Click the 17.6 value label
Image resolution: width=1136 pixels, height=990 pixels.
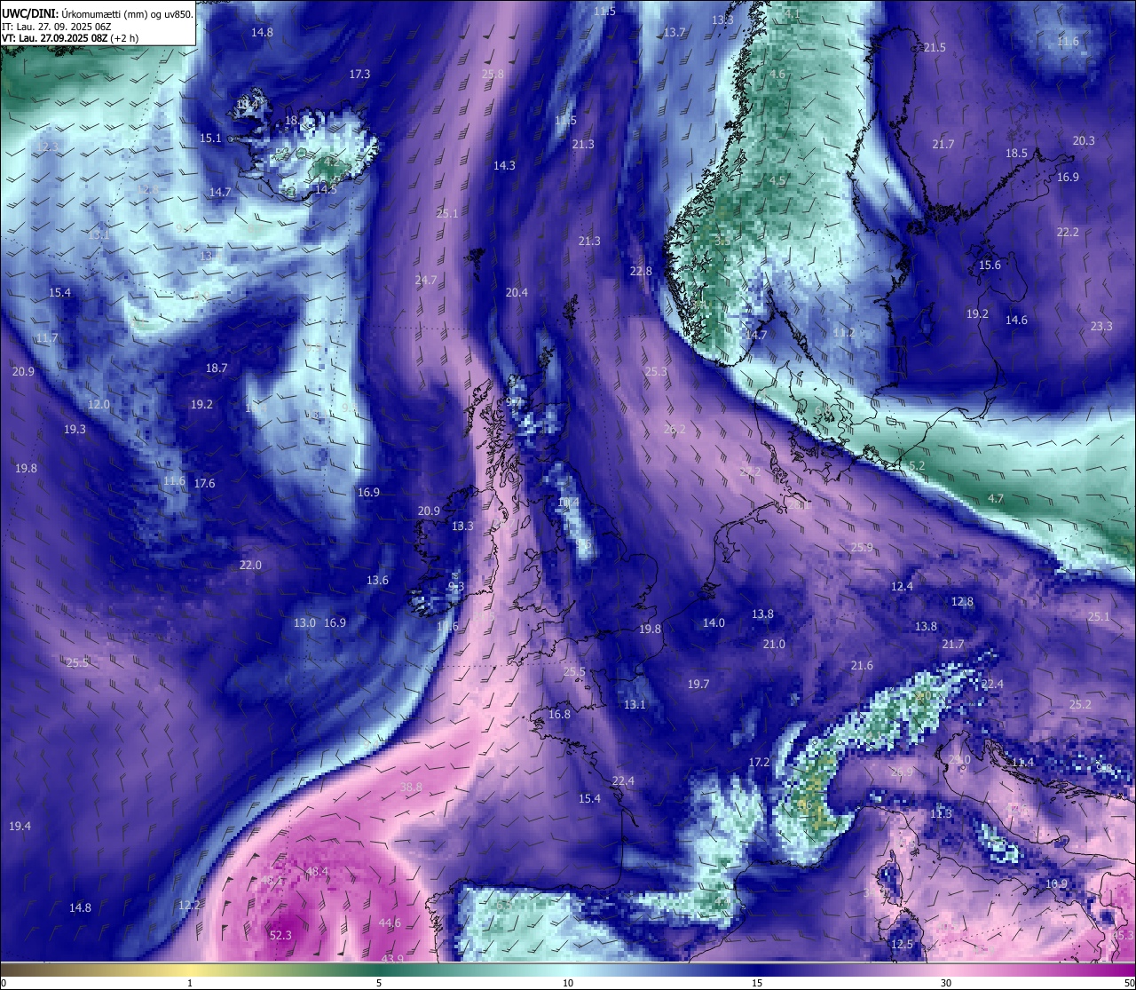(204, 483)
